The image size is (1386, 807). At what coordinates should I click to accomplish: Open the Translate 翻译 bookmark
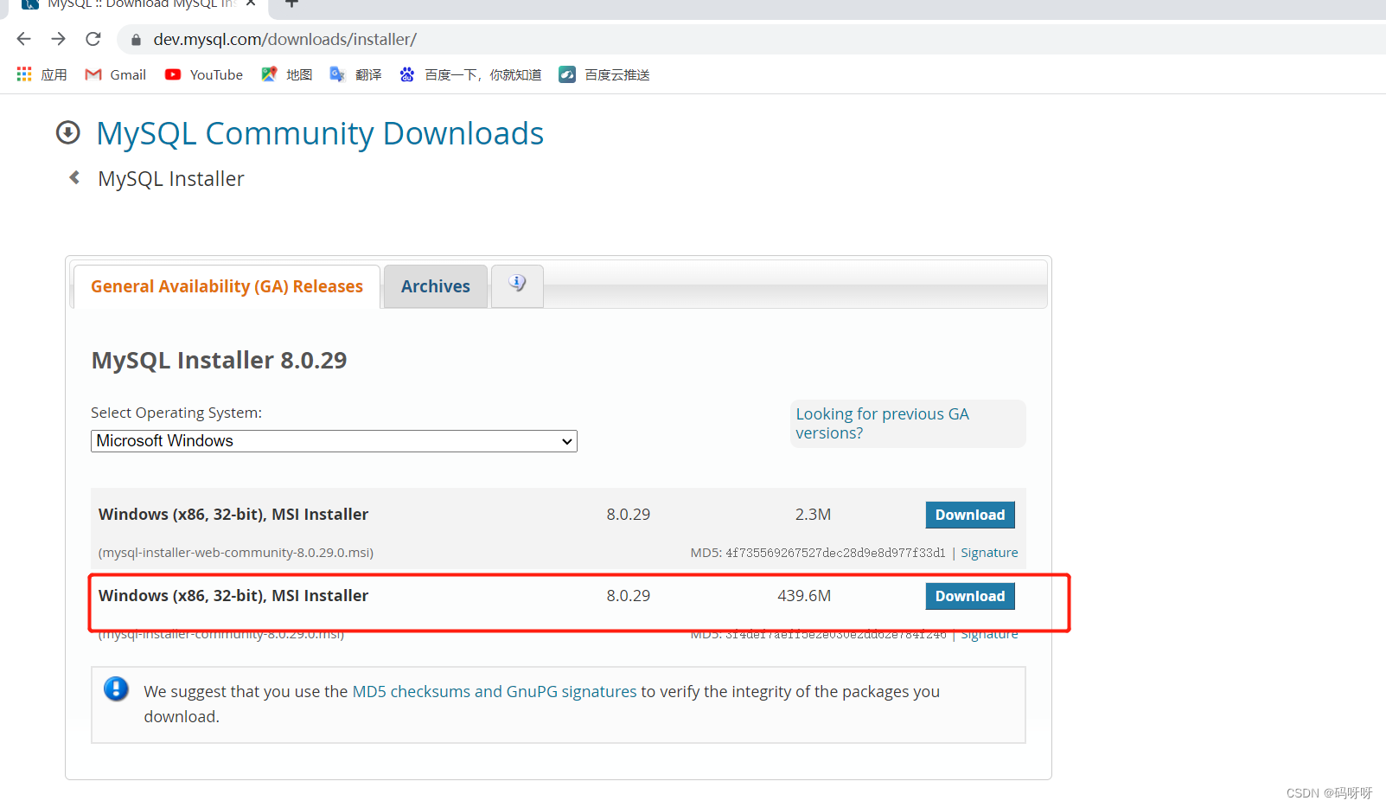tap(355, 74)
